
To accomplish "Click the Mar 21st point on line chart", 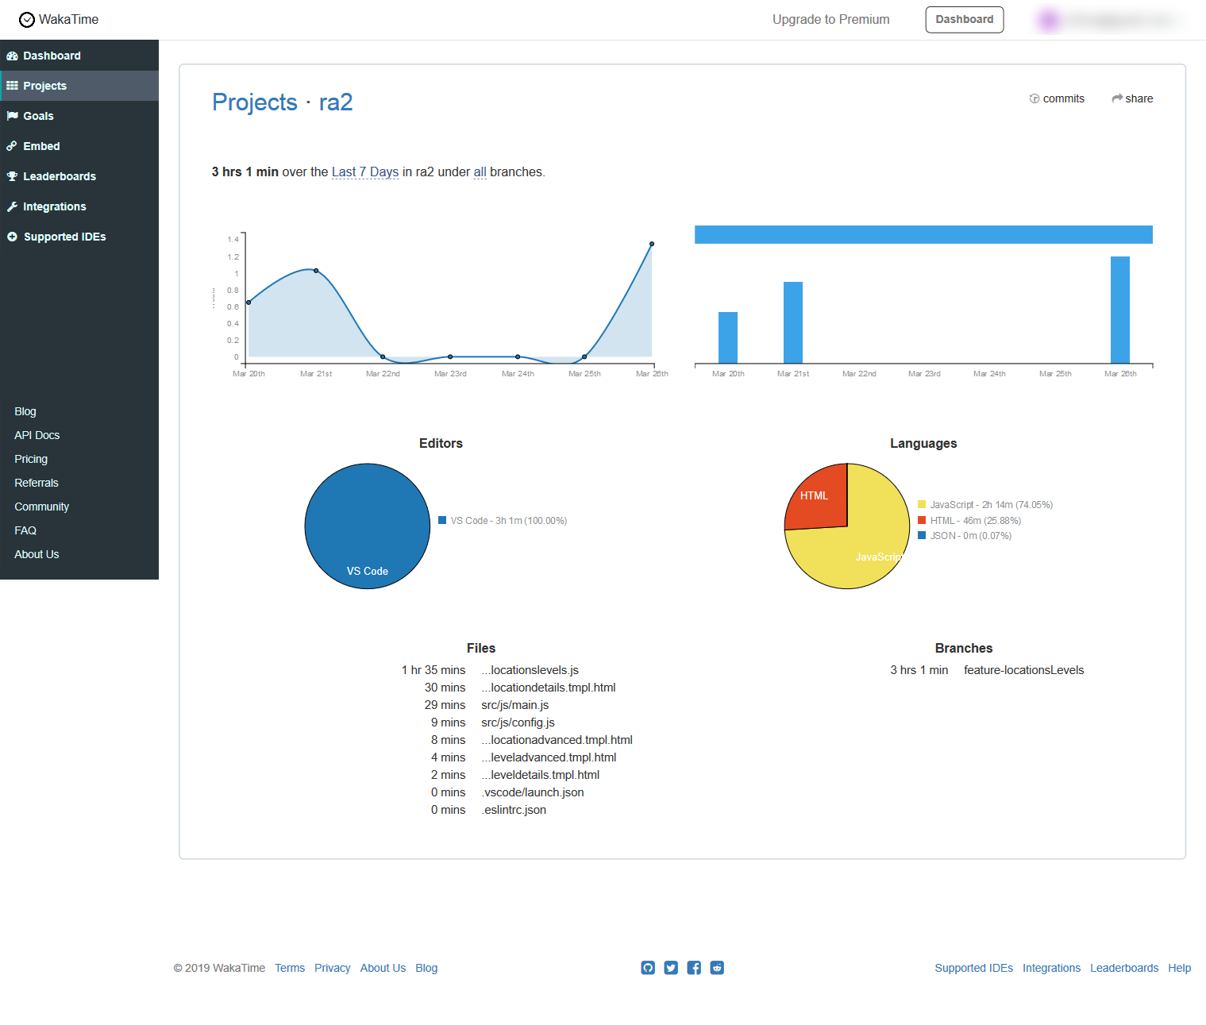I will 316,271.
